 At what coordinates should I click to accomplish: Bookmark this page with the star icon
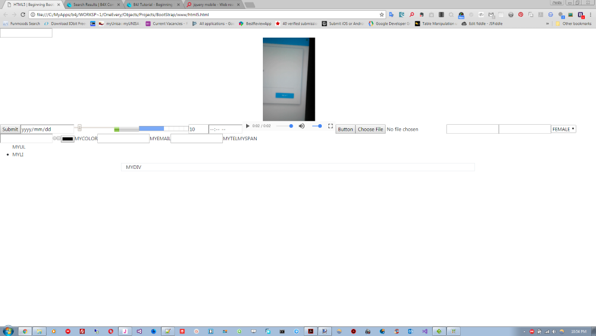[x=381, y=14]
